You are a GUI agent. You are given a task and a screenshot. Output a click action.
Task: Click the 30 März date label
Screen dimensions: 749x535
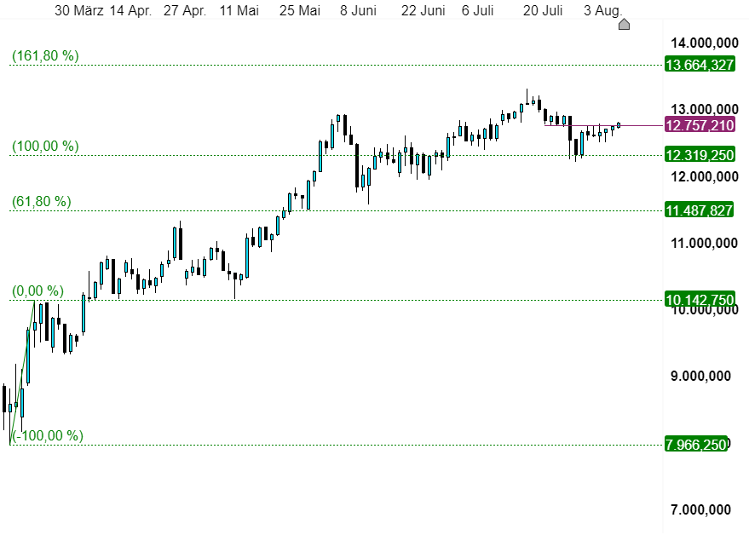pos(78,10)
